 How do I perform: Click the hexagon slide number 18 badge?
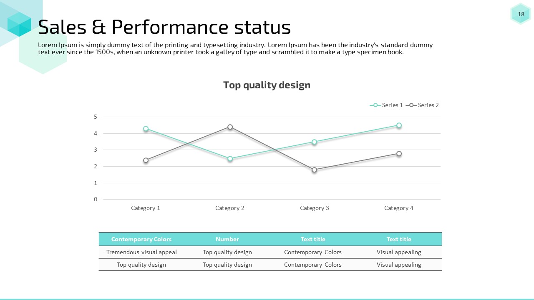pyautogui.click(x=521, y=15)
